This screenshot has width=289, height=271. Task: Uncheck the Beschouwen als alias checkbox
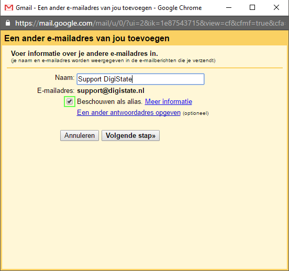coord(70,101)
